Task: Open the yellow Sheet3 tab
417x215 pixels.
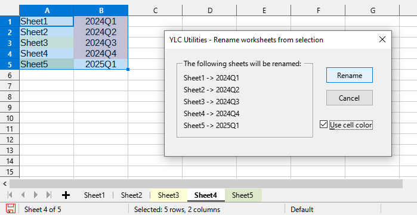Action: [169, 195]
